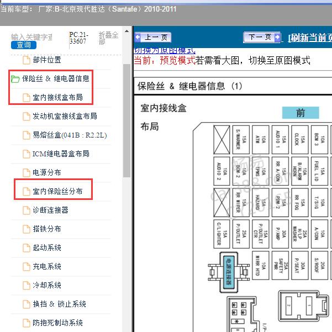Open 易熔丝盒(041B : R2.2L) entry
Viewport: 332px width, 332px height.
tap(70, 135)
